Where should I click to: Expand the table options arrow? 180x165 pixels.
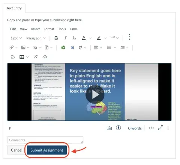28,57
